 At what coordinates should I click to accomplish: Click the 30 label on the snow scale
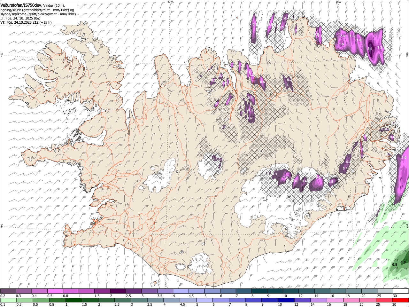(x=395, y=296)
